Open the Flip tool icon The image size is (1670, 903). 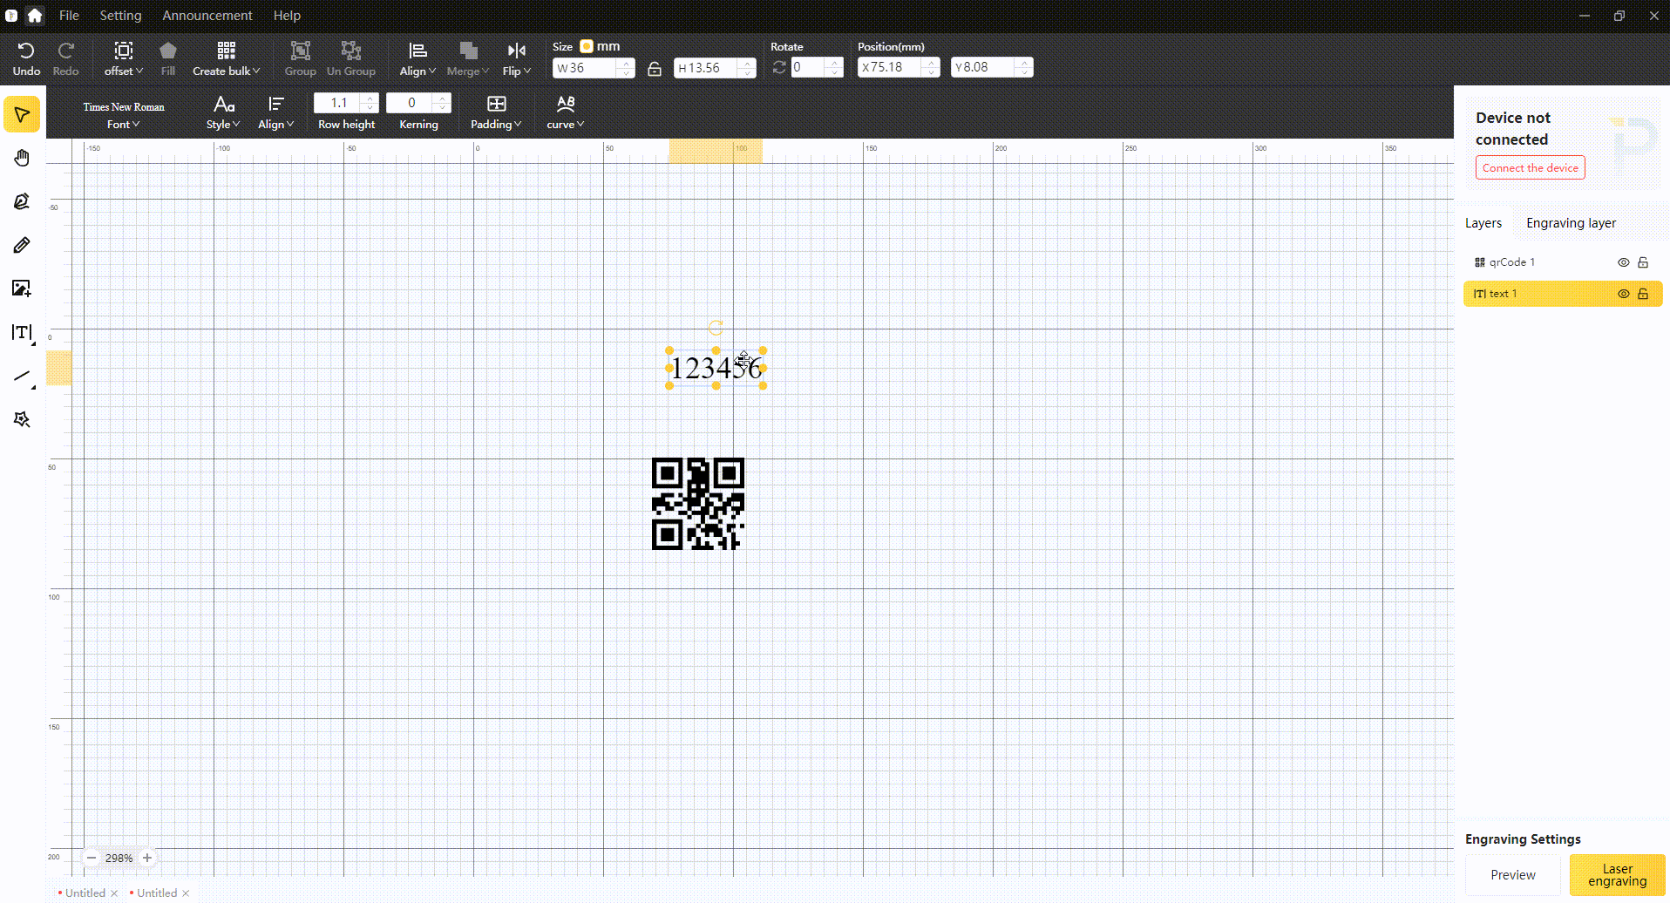point(517,51)
